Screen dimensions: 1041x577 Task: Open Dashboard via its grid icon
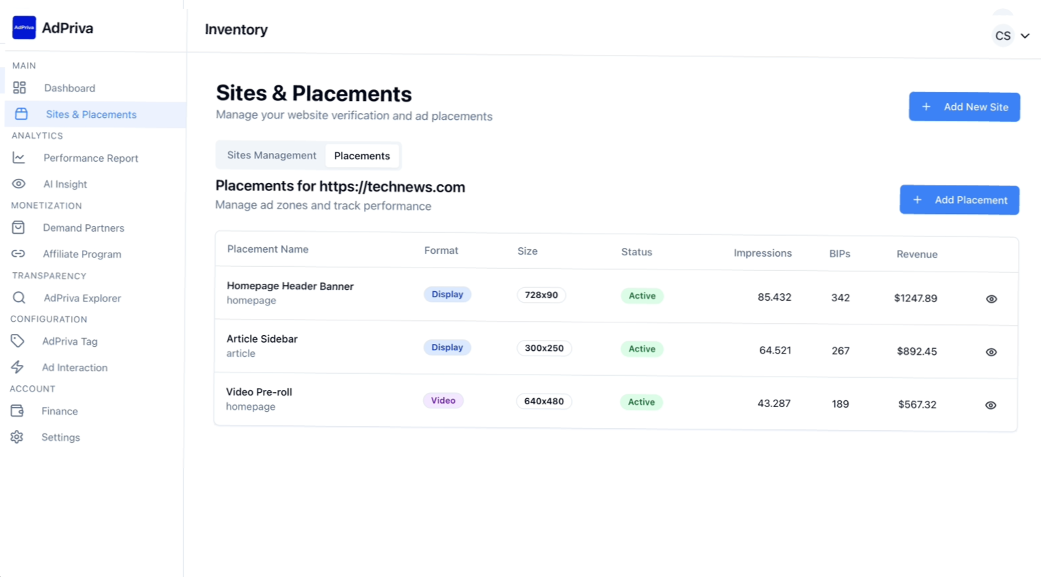click(x=20, y=88)
